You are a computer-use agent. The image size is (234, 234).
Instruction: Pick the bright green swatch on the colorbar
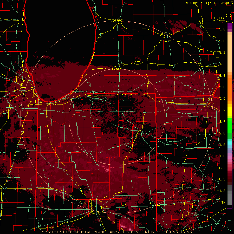click(x=230, y=126)
